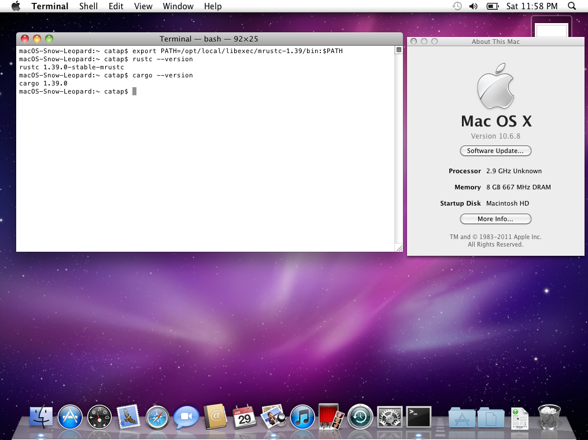Click Processor 2.9 GHz Unknown value
588x440 pixels.
(x=514, y=171)
